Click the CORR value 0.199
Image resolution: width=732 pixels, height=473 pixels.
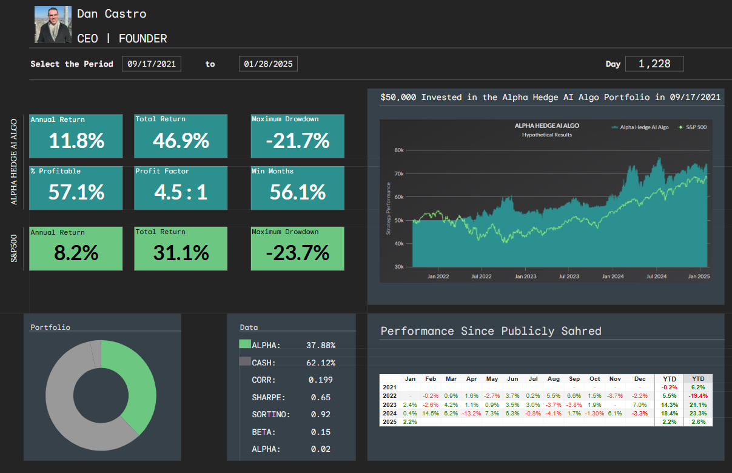pos(320,380)
